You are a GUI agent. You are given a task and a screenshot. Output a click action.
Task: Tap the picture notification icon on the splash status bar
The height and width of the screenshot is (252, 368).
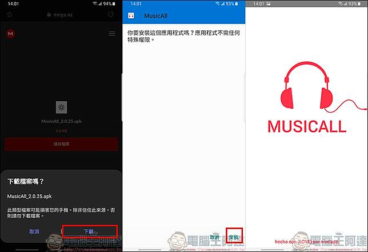pos(268,4)
